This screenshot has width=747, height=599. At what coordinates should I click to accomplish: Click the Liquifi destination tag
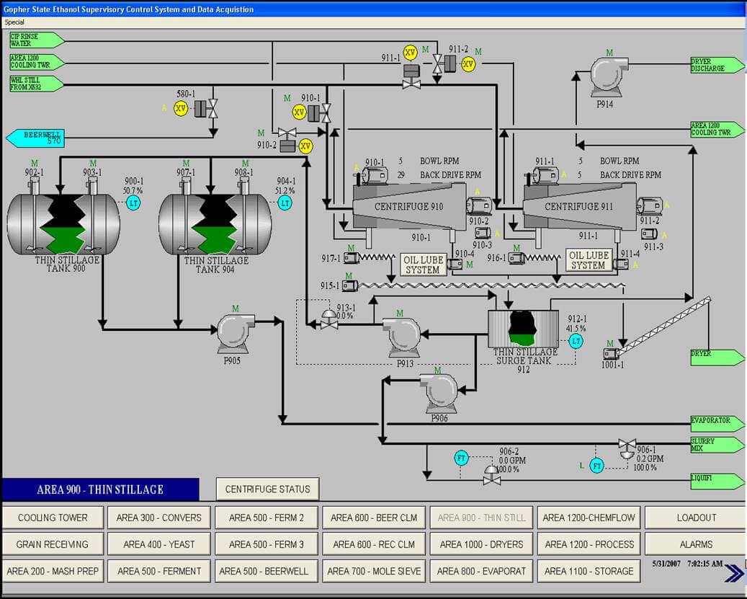click(x=717, y=482)
